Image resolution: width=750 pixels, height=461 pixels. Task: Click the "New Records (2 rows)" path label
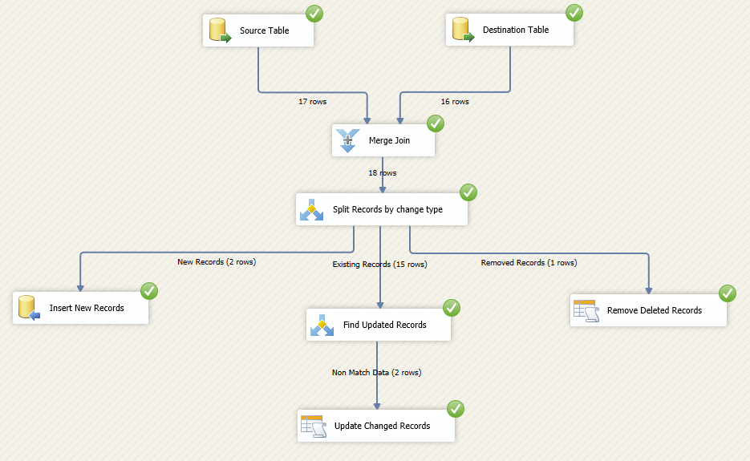click(x=217, y=261)
